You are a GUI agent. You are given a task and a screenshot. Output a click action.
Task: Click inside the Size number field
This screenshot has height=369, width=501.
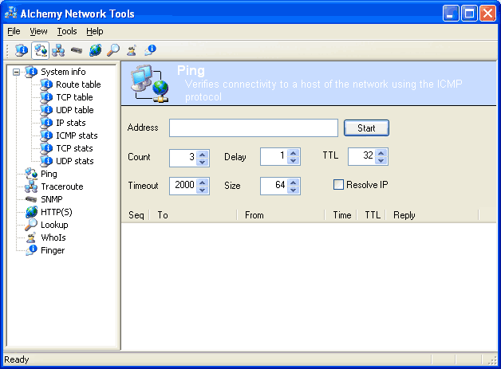tap(274, 186)
